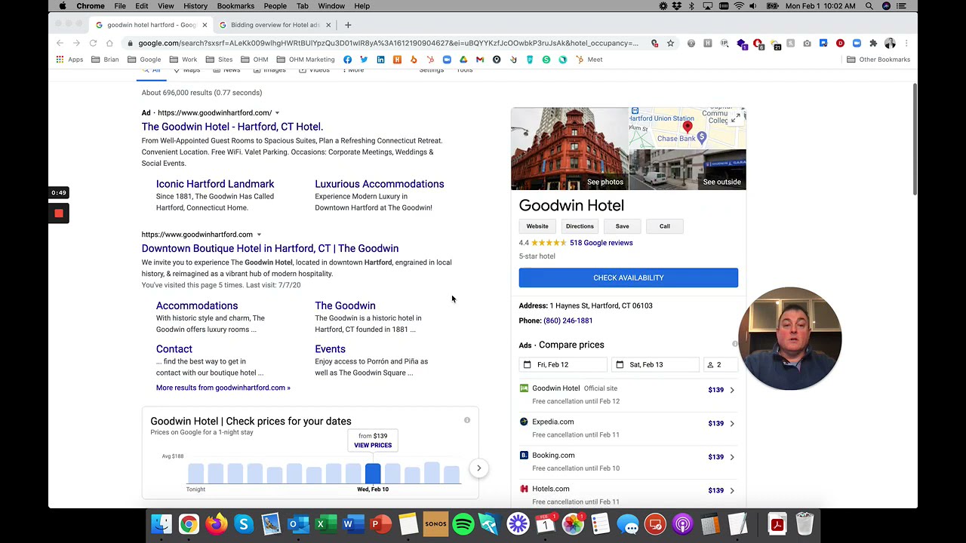The image size is (966, 543).
Task: Open the Bookmarks menu
Action: (235, 6)
